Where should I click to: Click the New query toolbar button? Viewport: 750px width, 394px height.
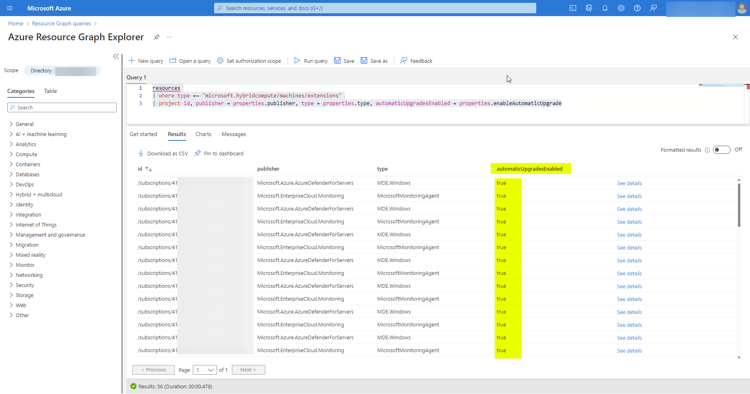tap(146, 61)
